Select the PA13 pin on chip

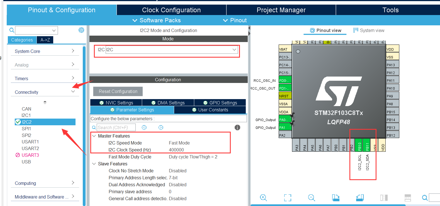[x=393, y=65]
